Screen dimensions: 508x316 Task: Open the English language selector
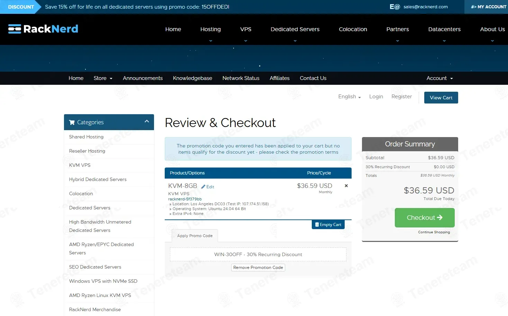tap(349, 97)
